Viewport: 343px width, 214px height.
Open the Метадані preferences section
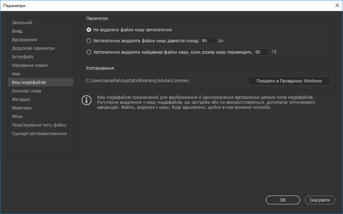[41, 100]
